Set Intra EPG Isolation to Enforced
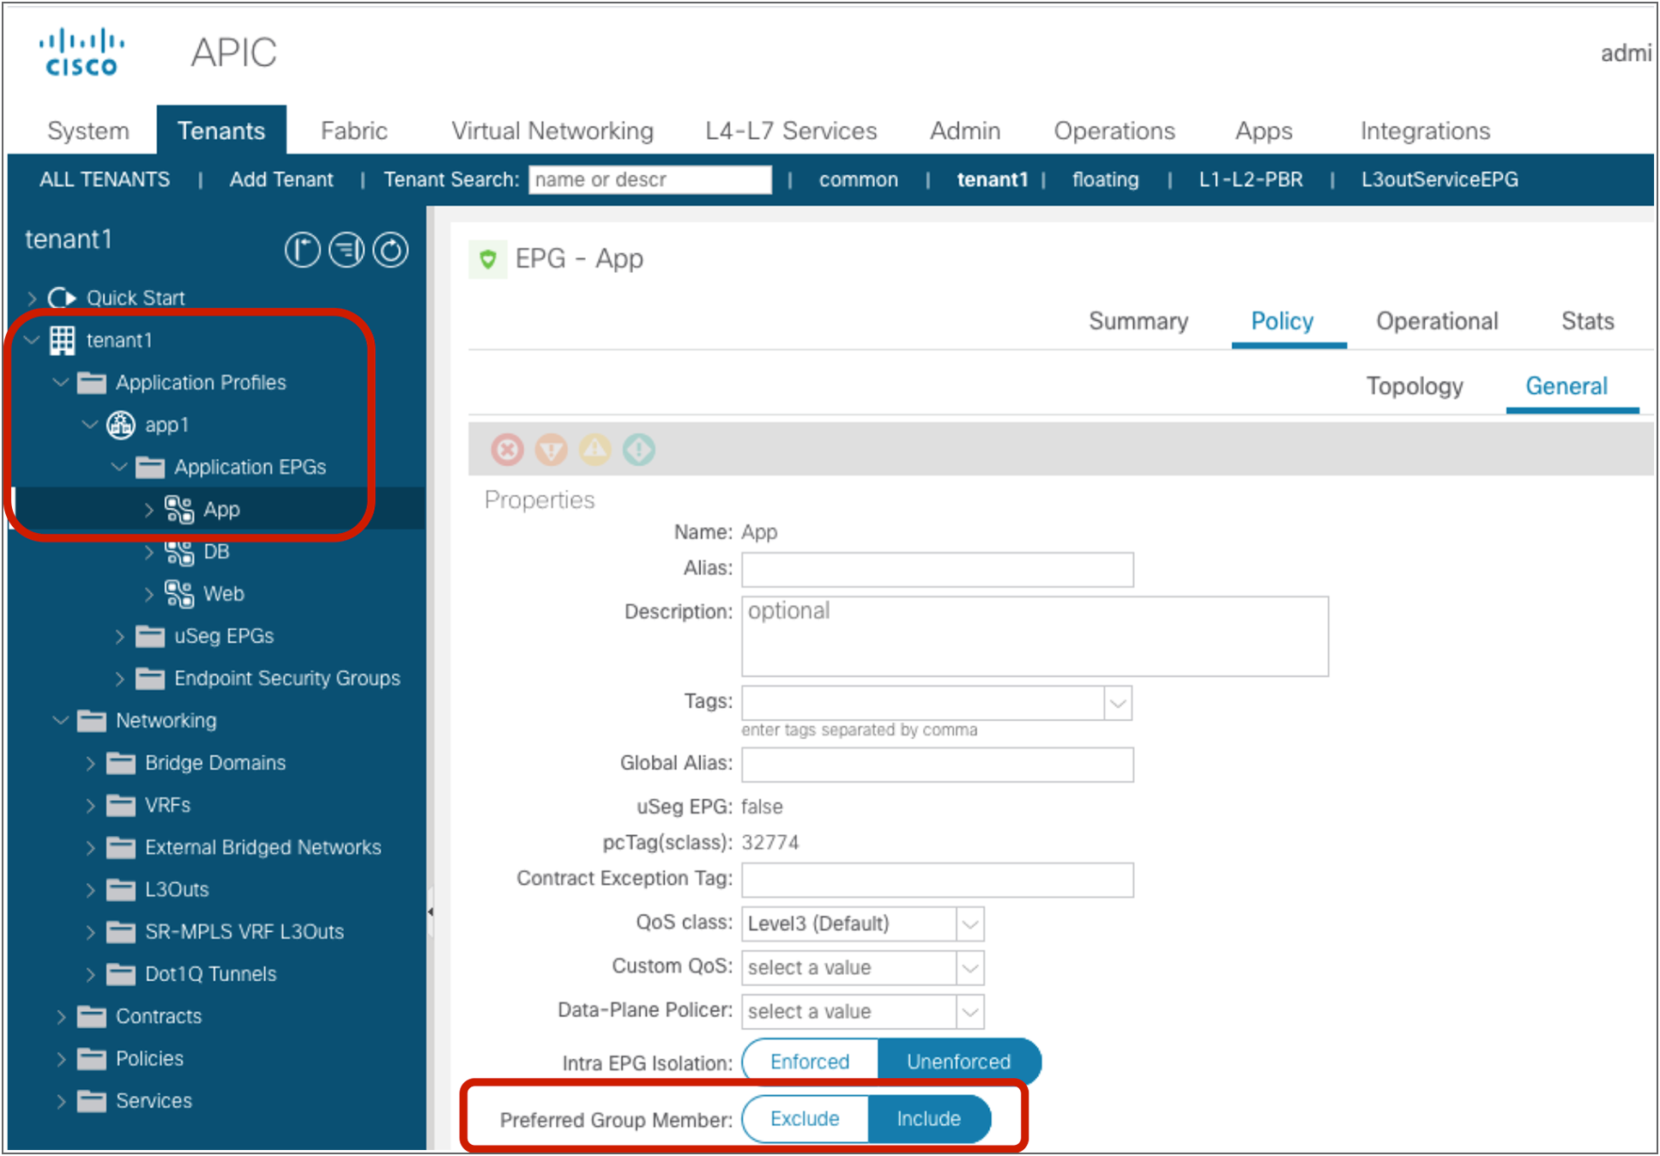Screen dimensions: 1660x1156 click(x=810, y=1062)
